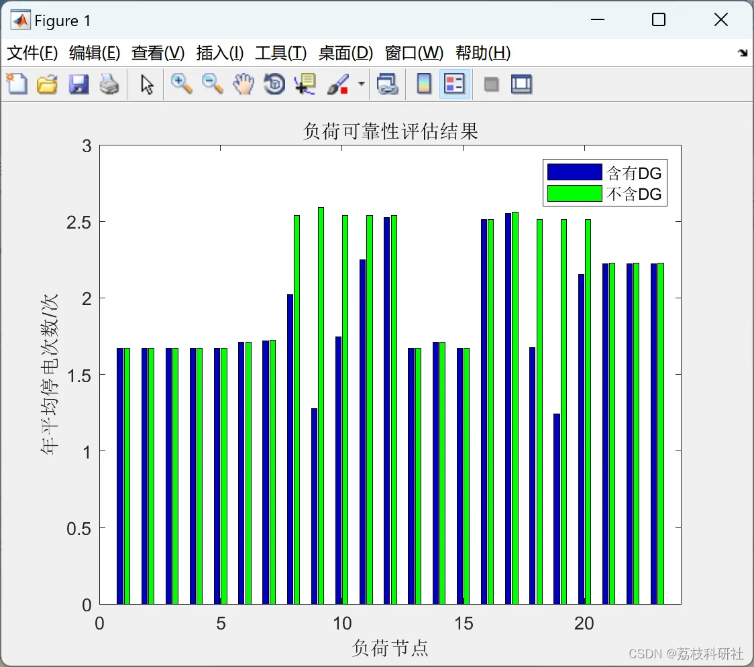Click the Link Plot toolbar button
Image resolution: width=754 pixels, height=667 pixels.
[387, 84]
